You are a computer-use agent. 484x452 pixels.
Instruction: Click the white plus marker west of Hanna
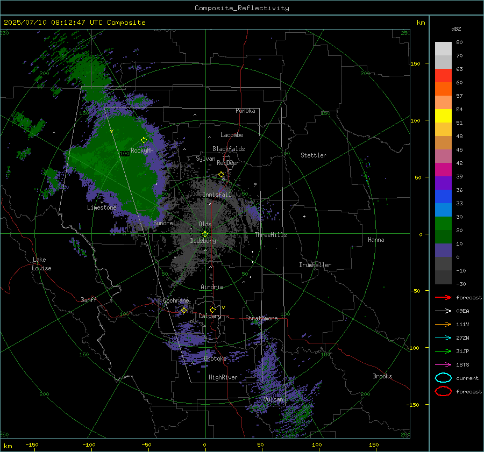pyautogui.click(x=304, y=216)
